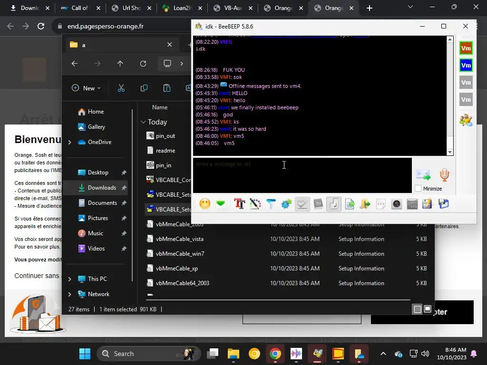The width and height of the screenshot is (487, 365).
Task: Click the group chat users icon in sidebar
Action: 466,120
